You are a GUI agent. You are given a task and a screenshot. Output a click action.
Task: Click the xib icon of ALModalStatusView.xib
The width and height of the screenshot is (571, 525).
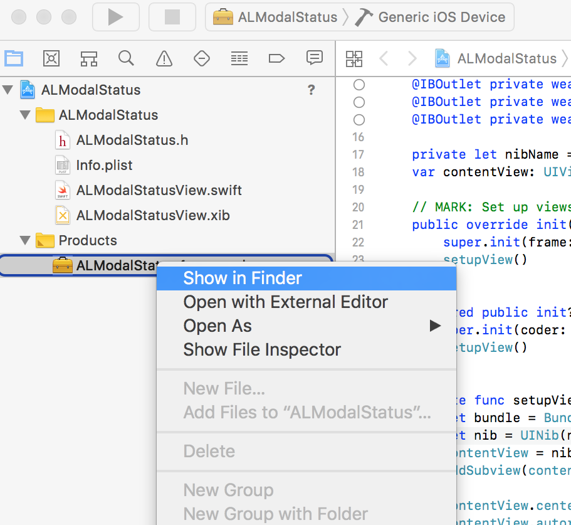click(x=63, y=215)
